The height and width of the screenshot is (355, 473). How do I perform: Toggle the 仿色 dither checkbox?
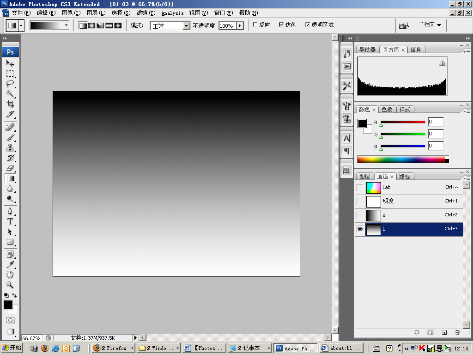[281, 25]
